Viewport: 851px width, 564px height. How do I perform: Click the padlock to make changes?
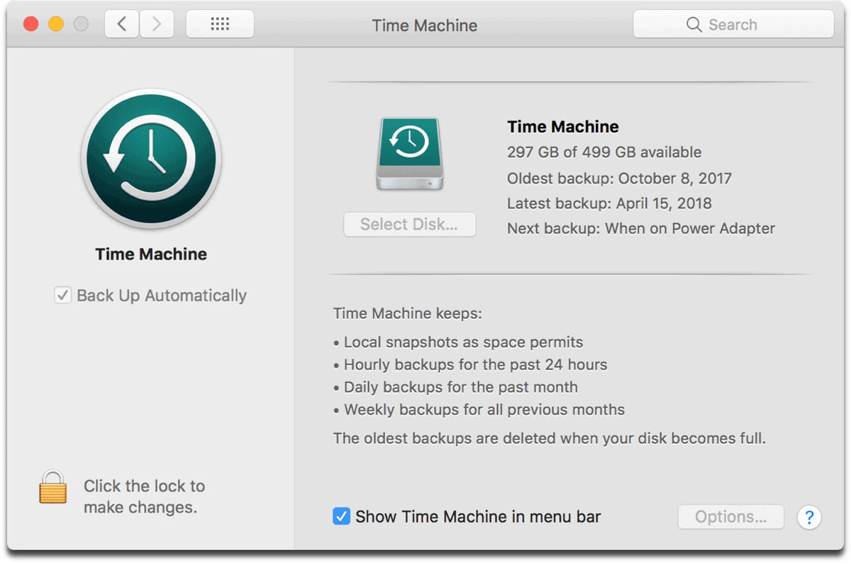point(53,487)
